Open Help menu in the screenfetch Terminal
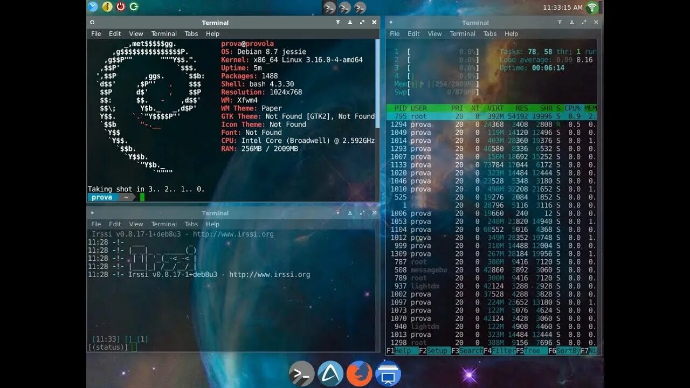The width and height of the screenshot is (690, 388). tap(212, 33)
